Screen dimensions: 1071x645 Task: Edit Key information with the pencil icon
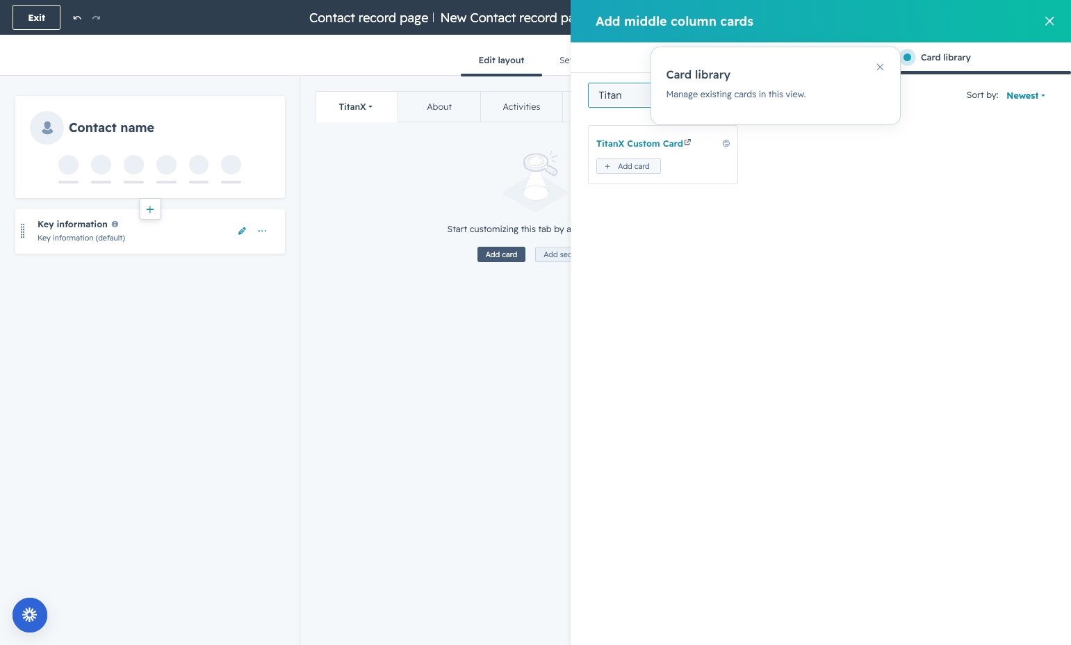[x=242, y=231]
